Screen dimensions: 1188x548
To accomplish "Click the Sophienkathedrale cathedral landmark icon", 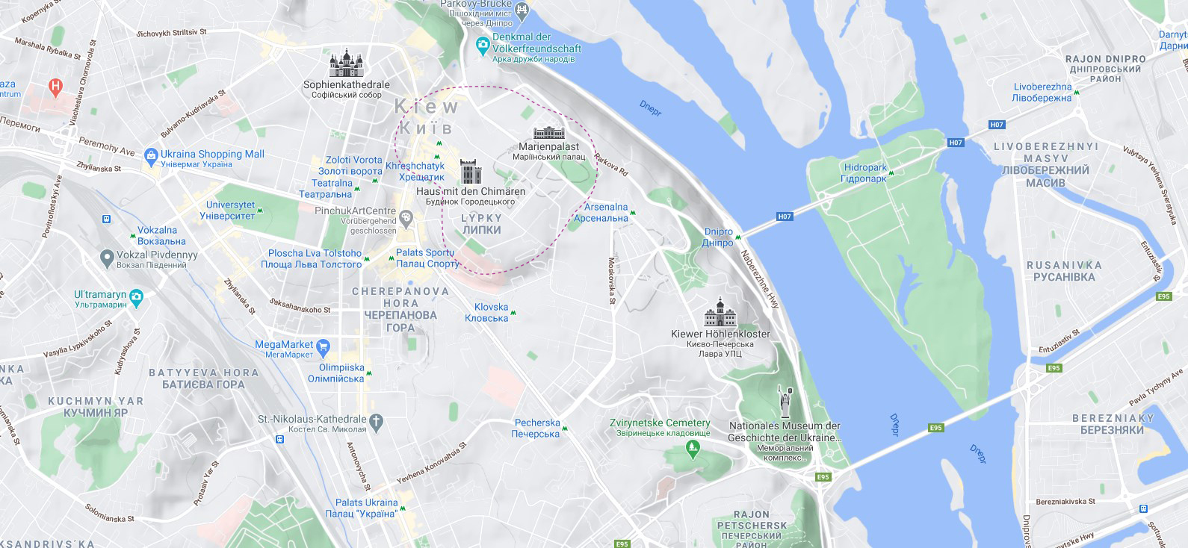I will [346, 63].
